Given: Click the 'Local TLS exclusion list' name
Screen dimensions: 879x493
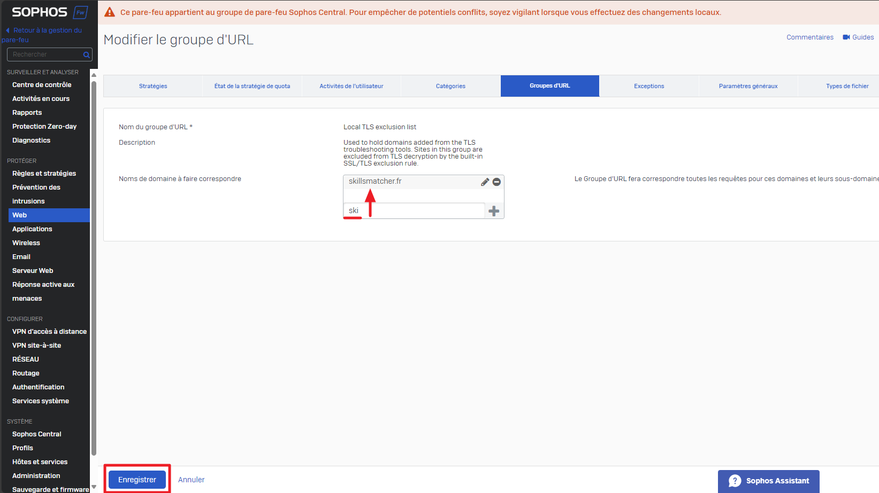Looking at the screenshot, I should pyautogui.click(x=380, y=127).
